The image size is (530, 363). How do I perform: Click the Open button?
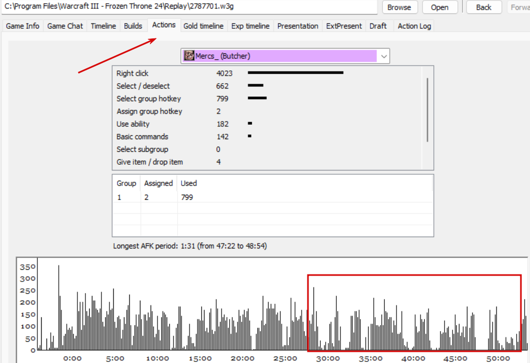pyautogui.click(x=440, y=7)
